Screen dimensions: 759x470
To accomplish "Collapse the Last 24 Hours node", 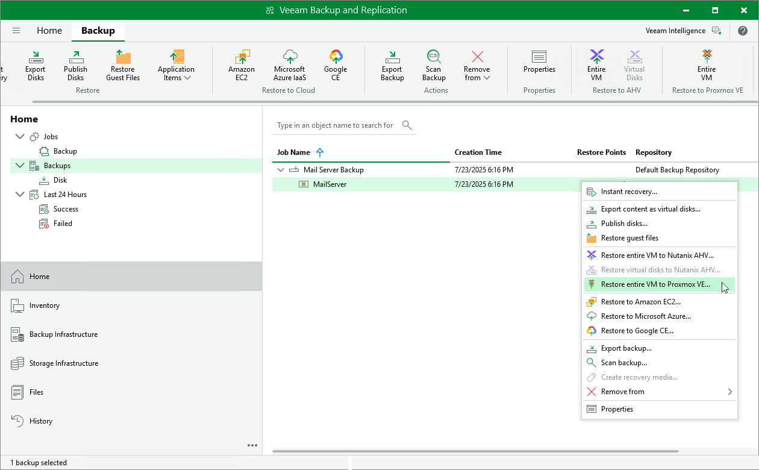I will pos(20,195).
